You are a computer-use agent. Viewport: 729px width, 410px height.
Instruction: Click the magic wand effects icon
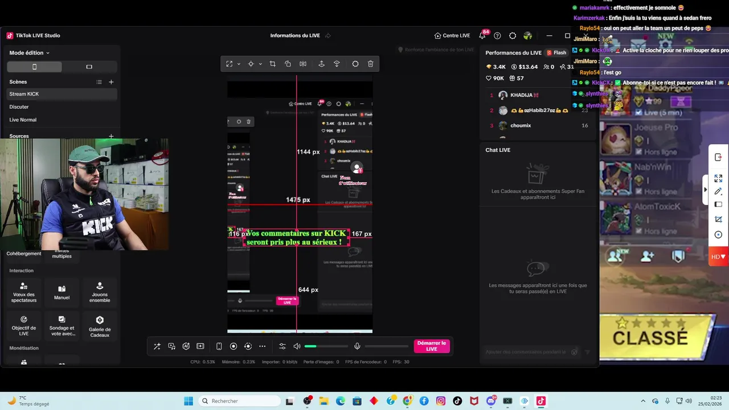click(157, 346)
